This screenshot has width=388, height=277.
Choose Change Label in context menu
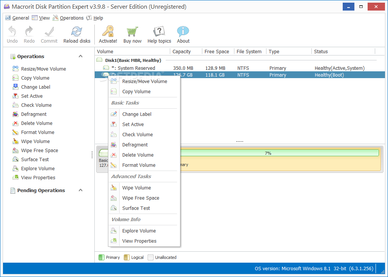click(144, 114)
